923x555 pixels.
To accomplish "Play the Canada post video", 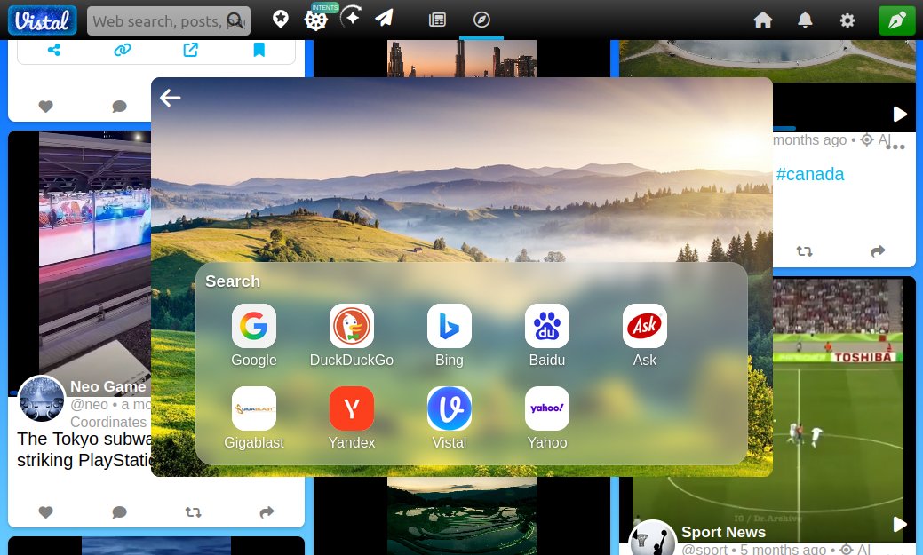I will coord(899,114).
